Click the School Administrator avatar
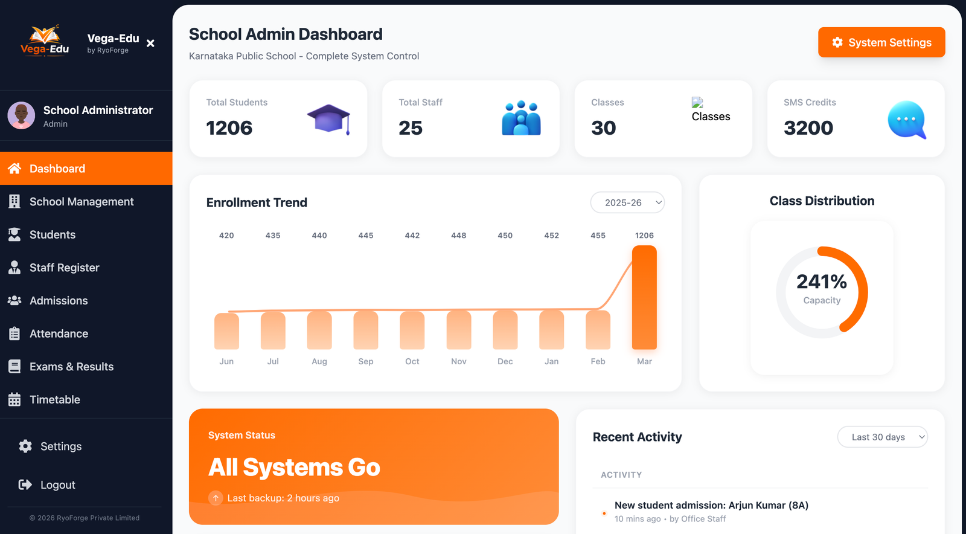 coord(21,115)
